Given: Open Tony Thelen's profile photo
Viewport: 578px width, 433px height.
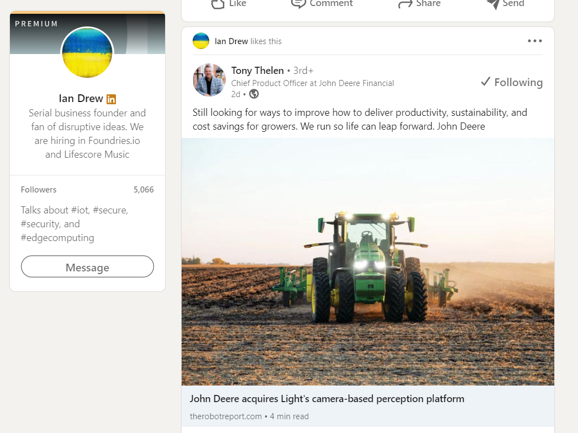Looking at the screenshot, I should pyautogui.click(x=209, y=80).
